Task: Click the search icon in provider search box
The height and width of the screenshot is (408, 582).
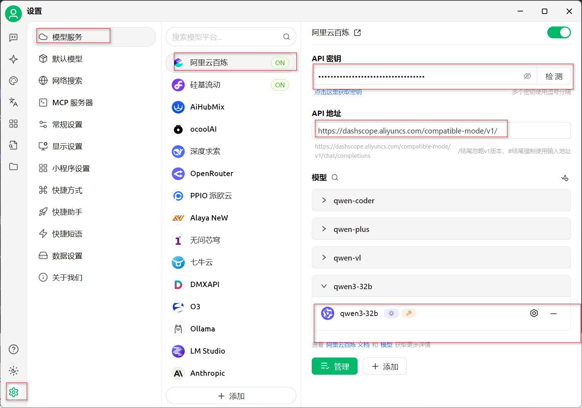Action: tap(286, 37)
